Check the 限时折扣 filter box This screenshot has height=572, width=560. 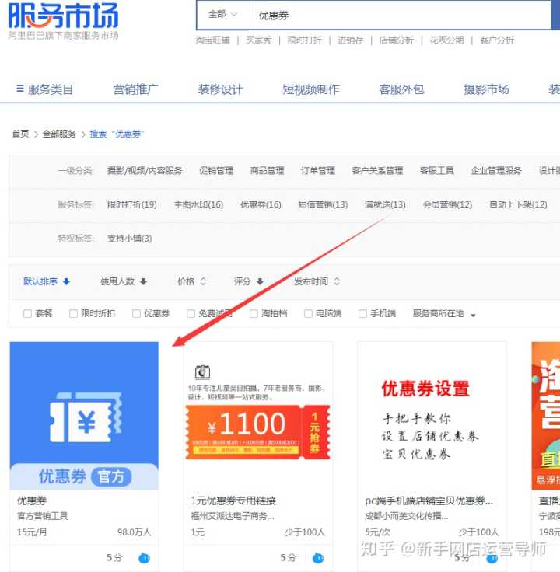point(74,314)
